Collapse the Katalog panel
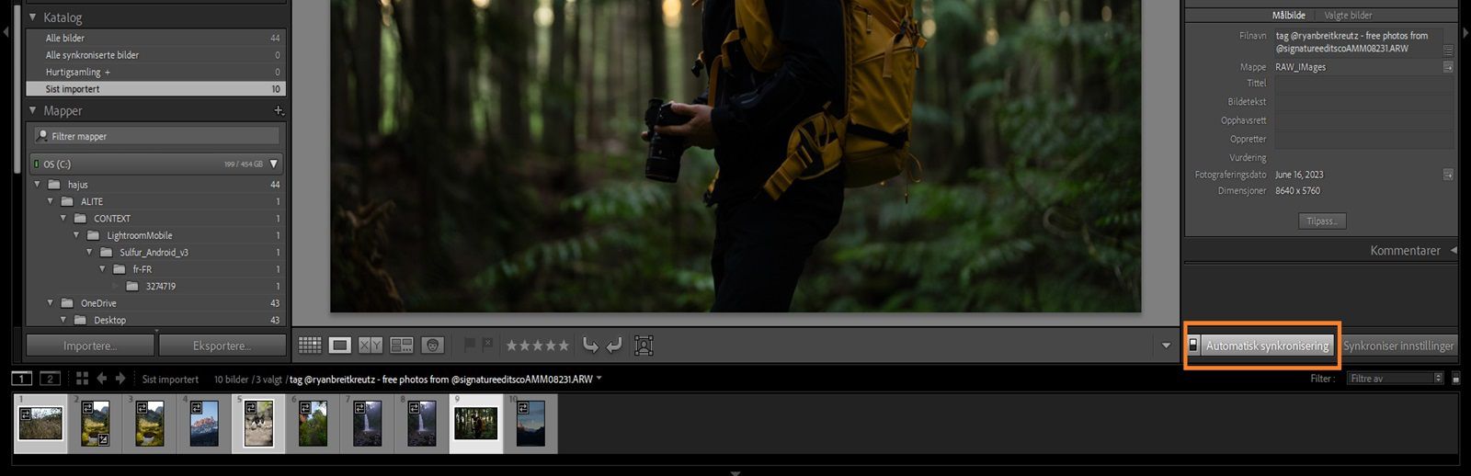 click(33, 17)
